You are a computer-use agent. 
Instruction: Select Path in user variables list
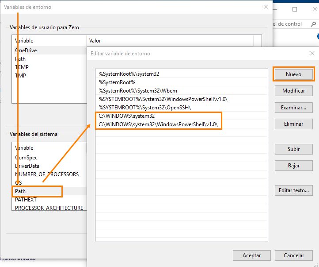[x=49, y=59]
